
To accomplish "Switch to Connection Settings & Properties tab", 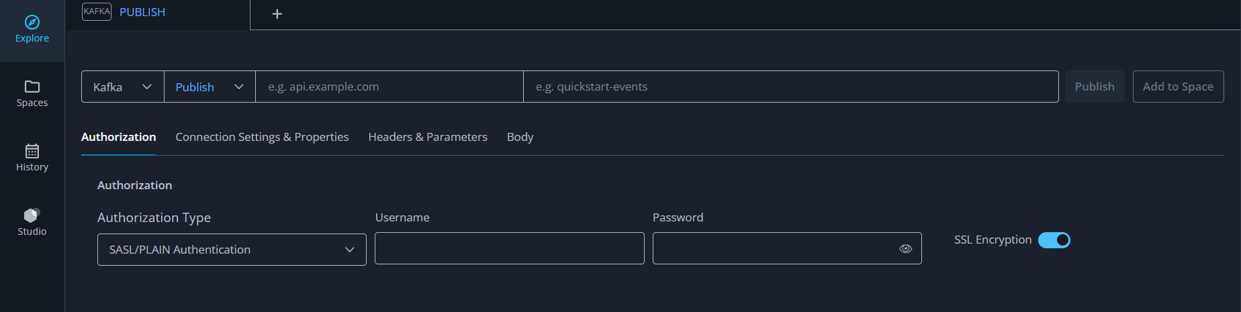I will pyautogui.click(x=262, y=137).
